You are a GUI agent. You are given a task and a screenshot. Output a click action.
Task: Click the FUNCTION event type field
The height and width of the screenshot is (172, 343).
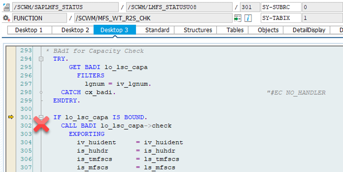(x=40, y=18)
